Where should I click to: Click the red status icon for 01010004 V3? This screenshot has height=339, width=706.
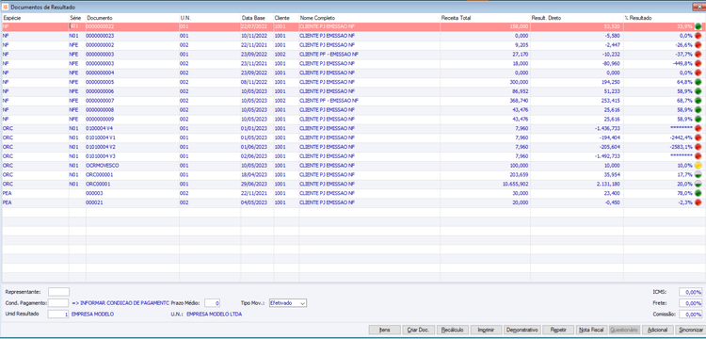point(698,156)
